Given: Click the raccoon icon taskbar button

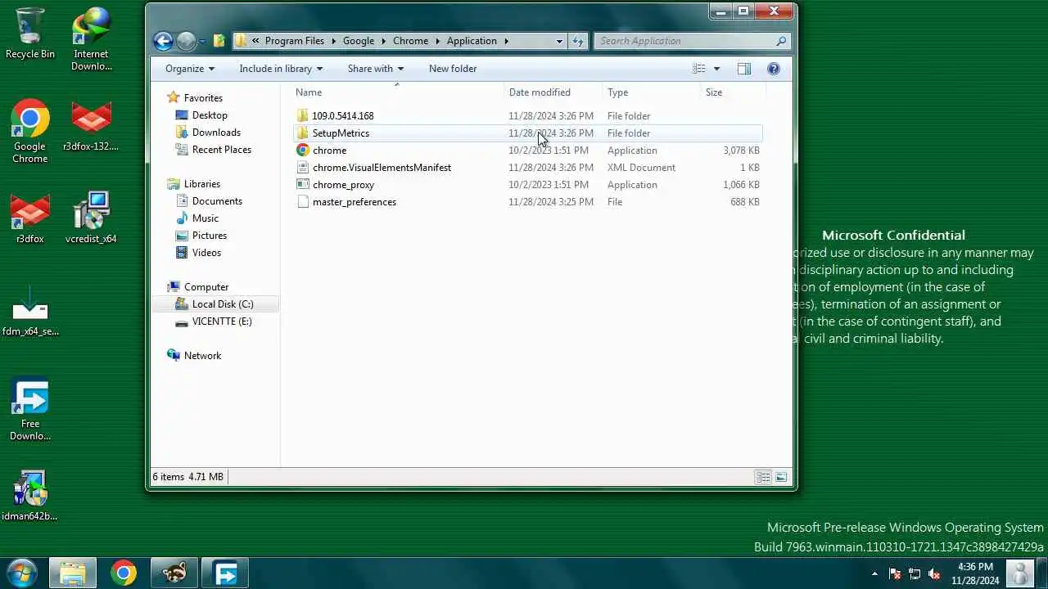Looking at the screenshot, I should (x=174, y=573).
